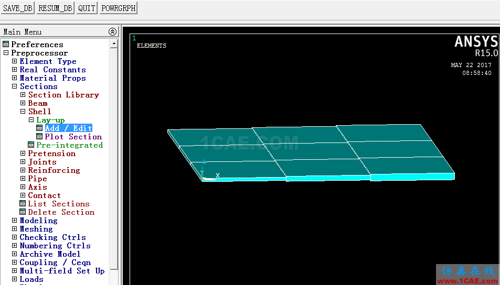The image size is (500, 285).
Task: Expand the Pipe node
Action: click(x=23, y=178)
